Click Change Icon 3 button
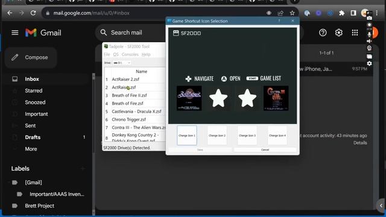The image size is (386, 217). tap(247, 135)
